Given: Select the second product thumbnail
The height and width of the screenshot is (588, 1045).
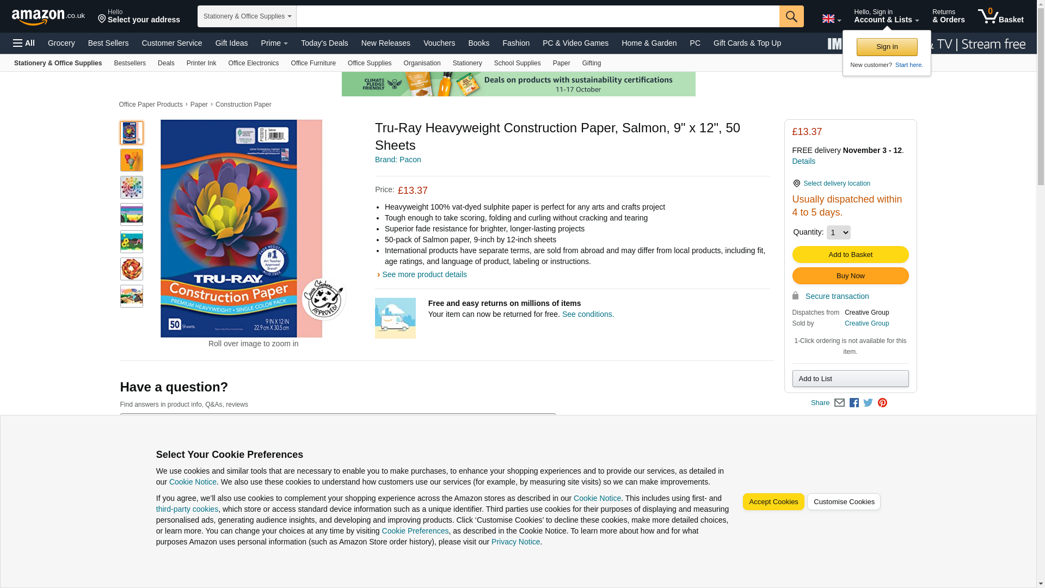Looking at the screenshot, I should [x=132, y=160].
